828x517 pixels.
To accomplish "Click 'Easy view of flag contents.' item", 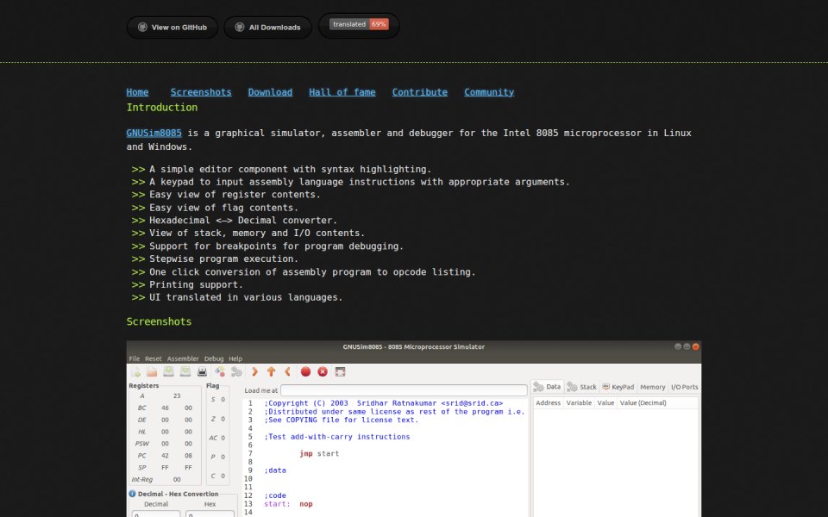I will pos(224,208).
